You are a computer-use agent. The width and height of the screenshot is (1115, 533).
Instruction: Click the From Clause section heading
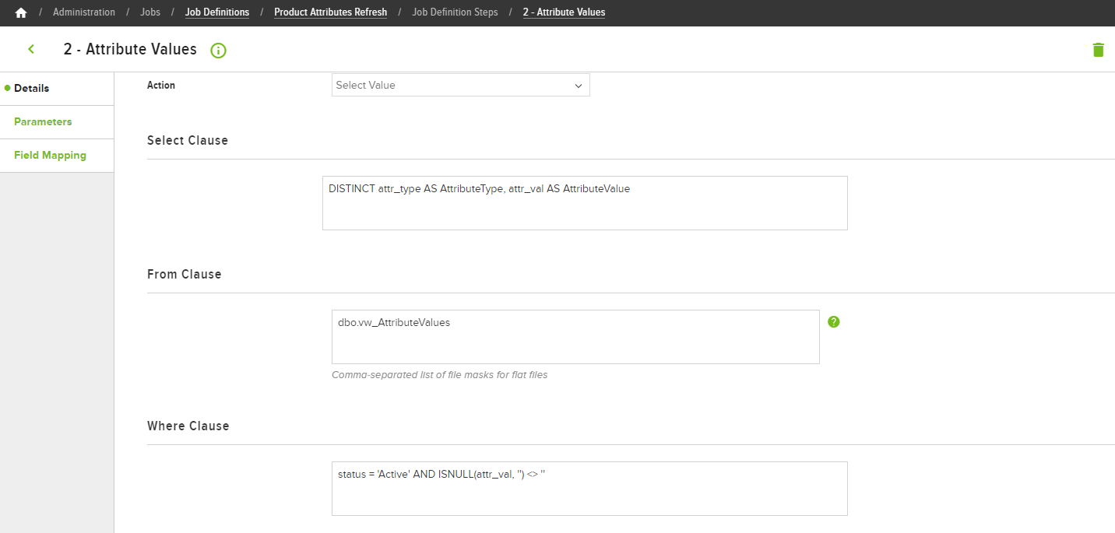coord(185,275)
